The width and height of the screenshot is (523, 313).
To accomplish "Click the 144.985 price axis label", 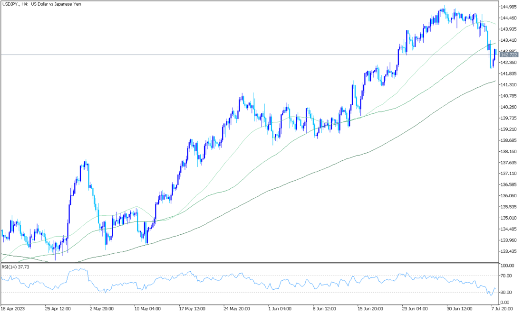I will point(509,7).
